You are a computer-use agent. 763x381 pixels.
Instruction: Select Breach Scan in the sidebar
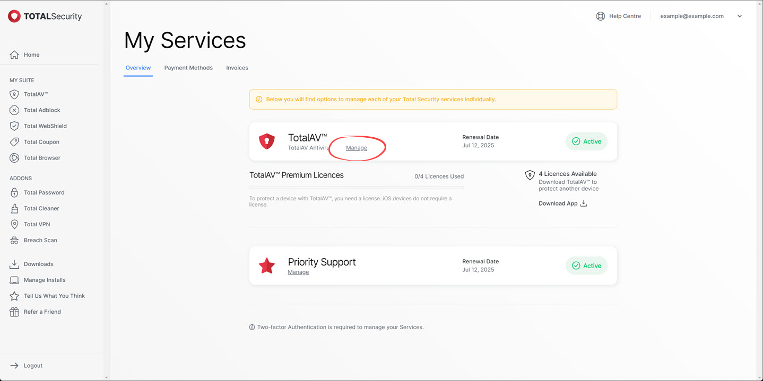(40, 240)
